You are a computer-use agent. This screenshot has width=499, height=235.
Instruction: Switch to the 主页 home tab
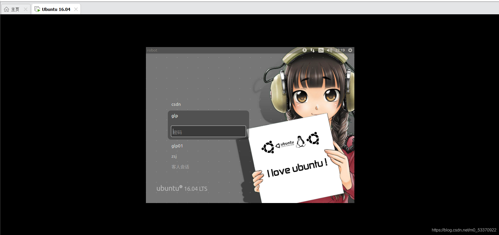(x=15, y=9)
